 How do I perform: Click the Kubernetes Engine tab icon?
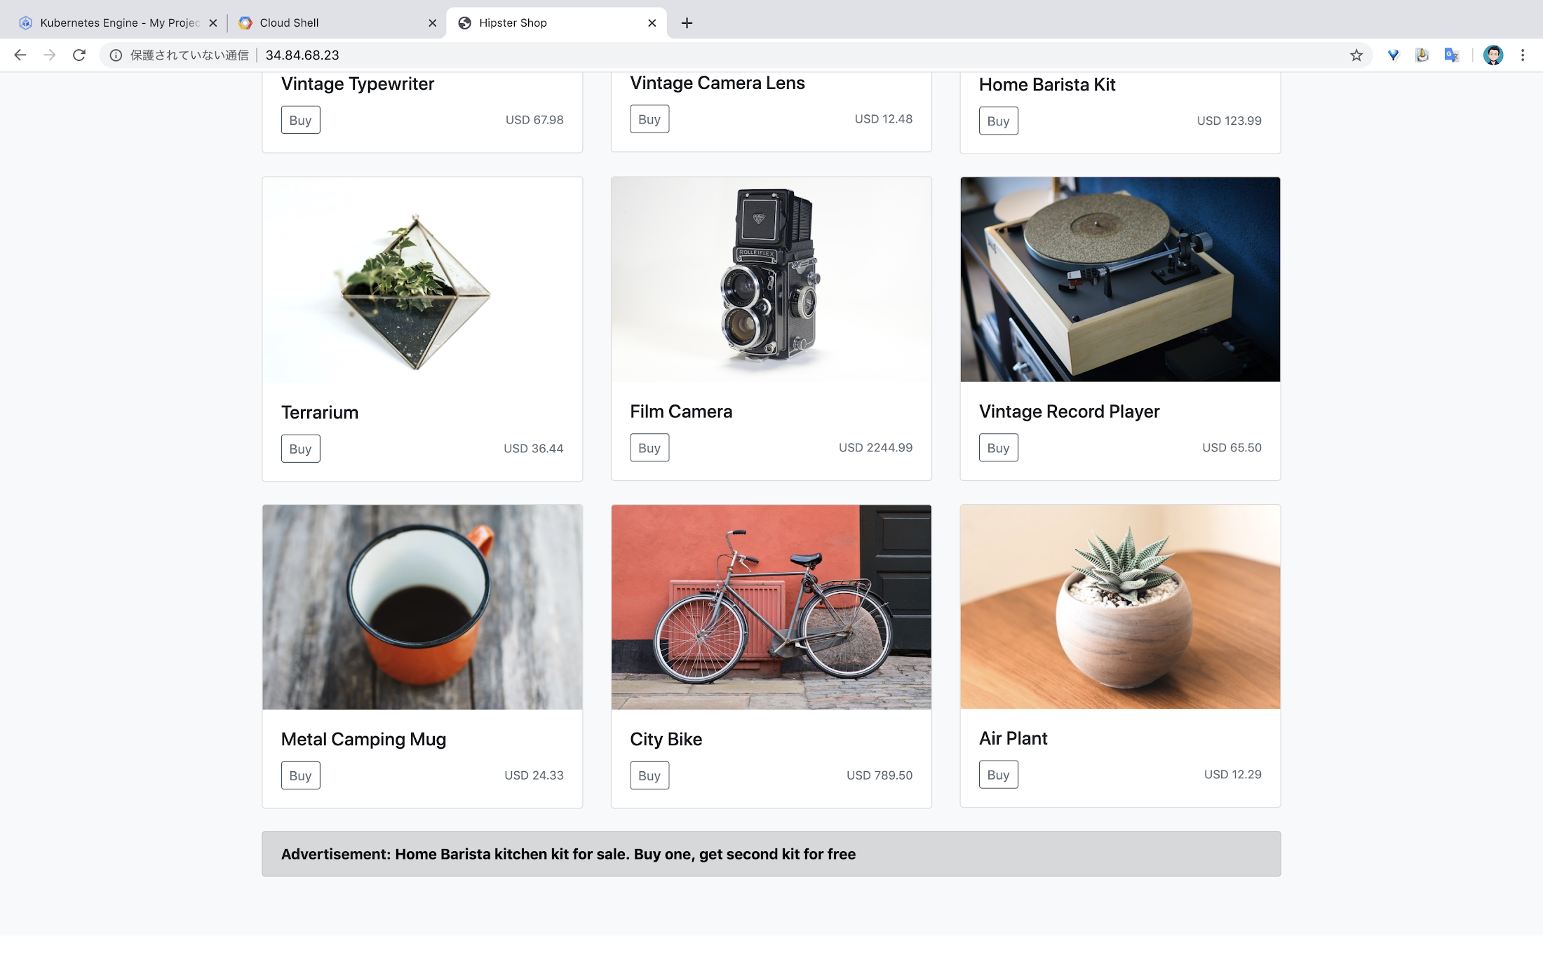click(x=25, y=22)
